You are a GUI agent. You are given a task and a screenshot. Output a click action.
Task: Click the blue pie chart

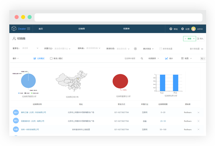point(28,81)
